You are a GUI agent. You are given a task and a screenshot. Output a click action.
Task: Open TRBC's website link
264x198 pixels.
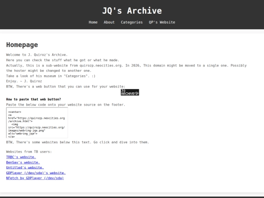[21, 157]
